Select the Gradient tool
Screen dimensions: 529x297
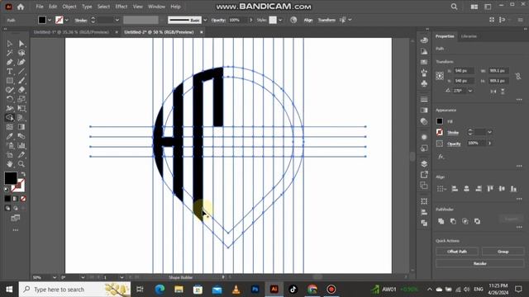(x=21, y=127)
